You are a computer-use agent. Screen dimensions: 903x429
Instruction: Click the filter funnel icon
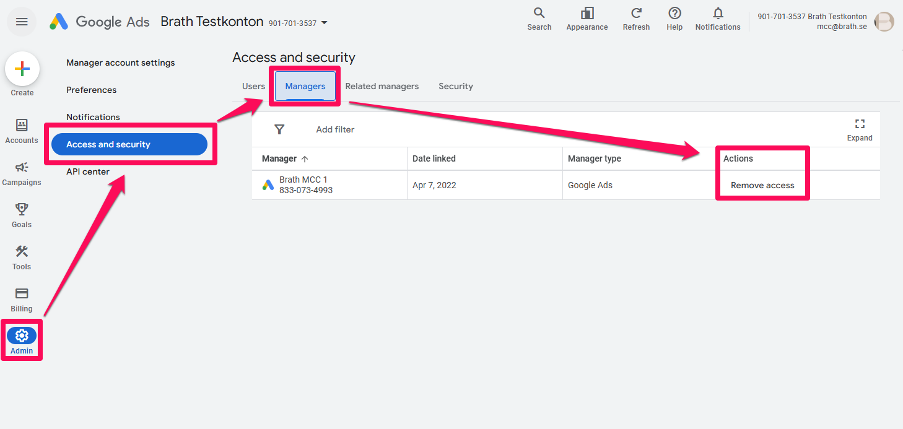pos(279,129)
